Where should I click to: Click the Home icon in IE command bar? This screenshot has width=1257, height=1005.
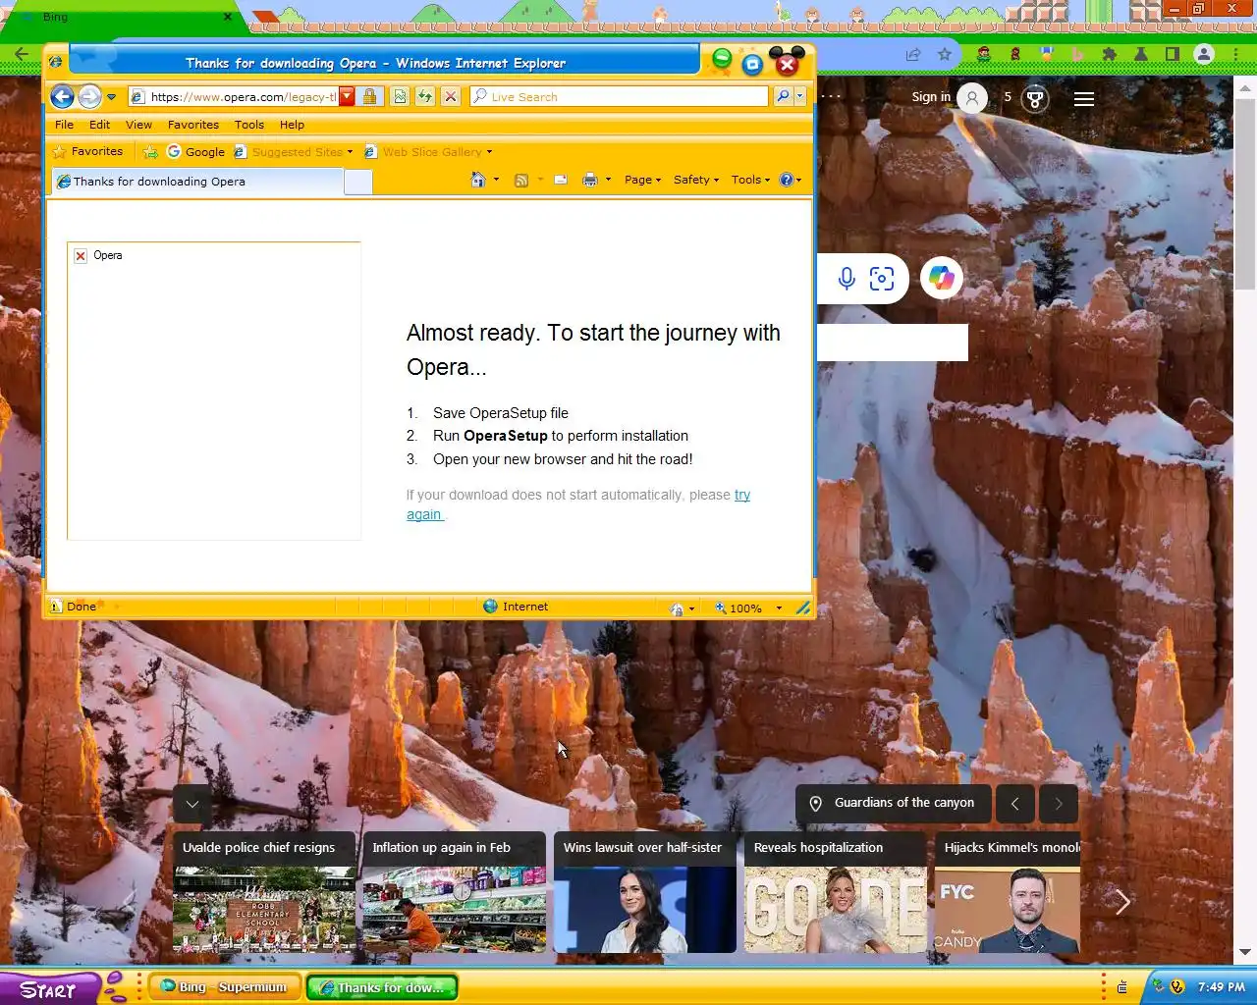point(478,180)
